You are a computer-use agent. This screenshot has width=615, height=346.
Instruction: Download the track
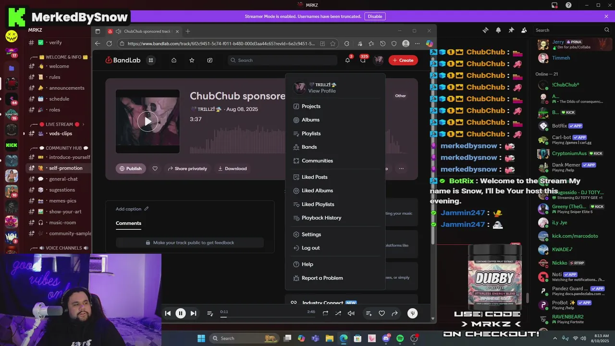(233, 169)
